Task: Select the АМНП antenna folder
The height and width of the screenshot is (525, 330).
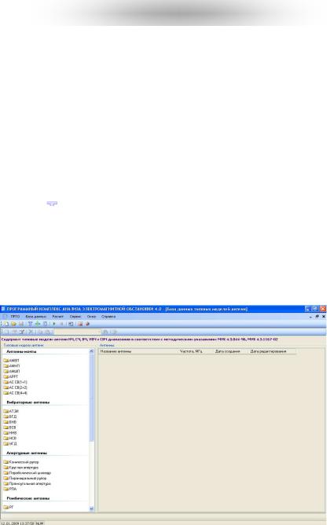Action: coord(12,366)
